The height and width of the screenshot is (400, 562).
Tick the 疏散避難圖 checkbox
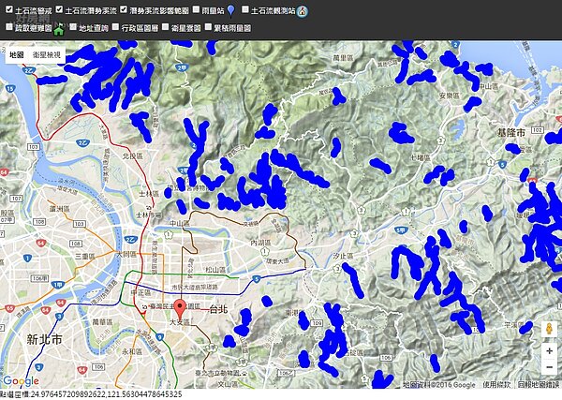pos(9,27)
